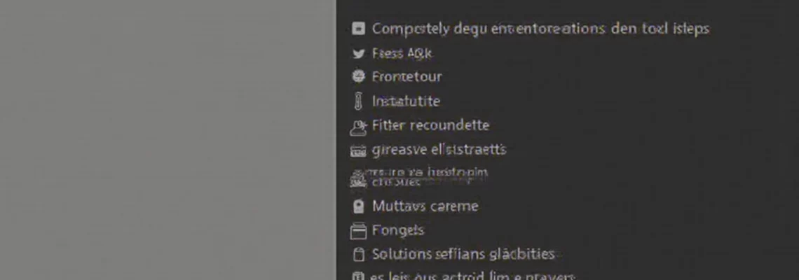The height and width of the screenshot is (280, 799).
Task: Open the Instatutite menu entry
Action: (x=406, y=101)
